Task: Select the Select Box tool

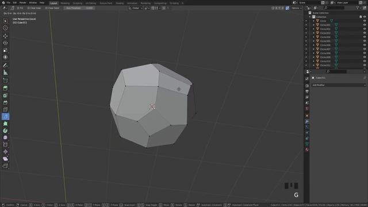Action: [x=5, y=21]
